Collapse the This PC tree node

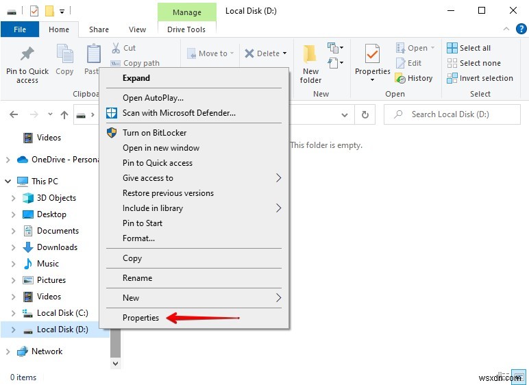pos(8,182)
